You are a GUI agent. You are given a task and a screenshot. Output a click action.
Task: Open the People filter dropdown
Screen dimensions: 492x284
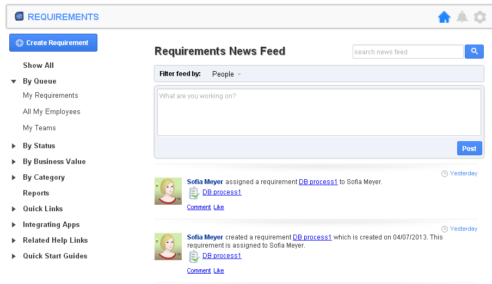pos(226,74)
